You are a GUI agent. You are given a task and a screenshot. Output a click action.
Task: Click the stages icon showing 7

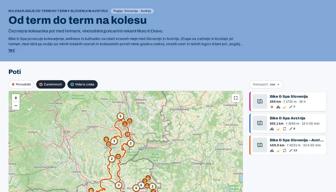[292, 107]
